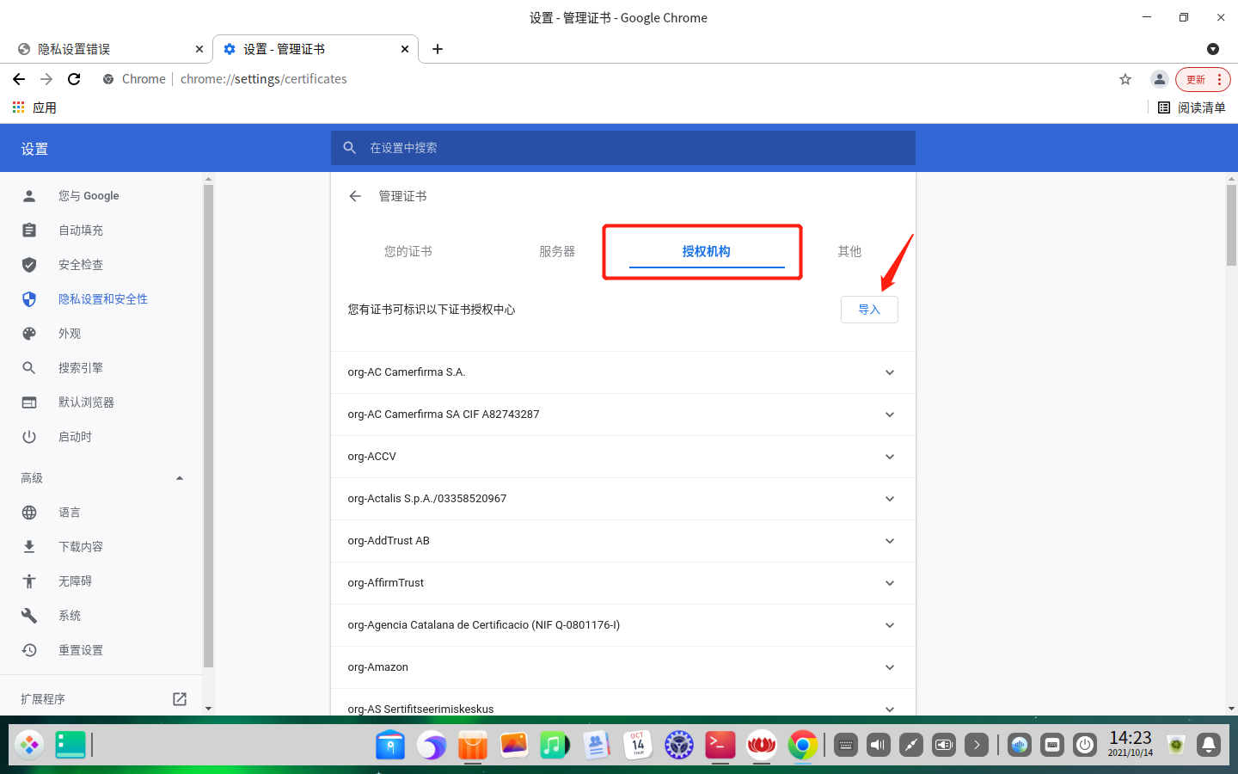
Task: Go back from 管理证书 page
Action: [355, 196]
